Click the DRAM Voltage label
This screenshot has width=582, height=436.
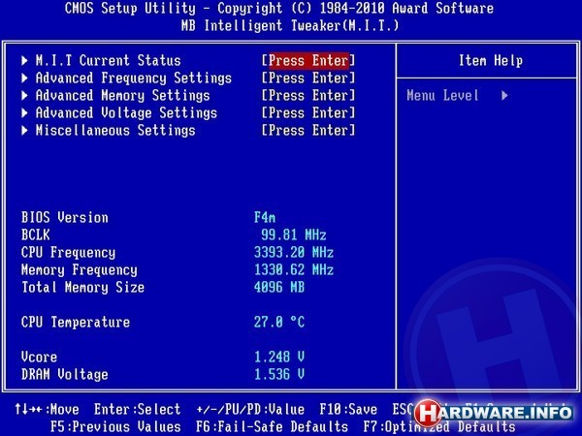tap(65, 374)
